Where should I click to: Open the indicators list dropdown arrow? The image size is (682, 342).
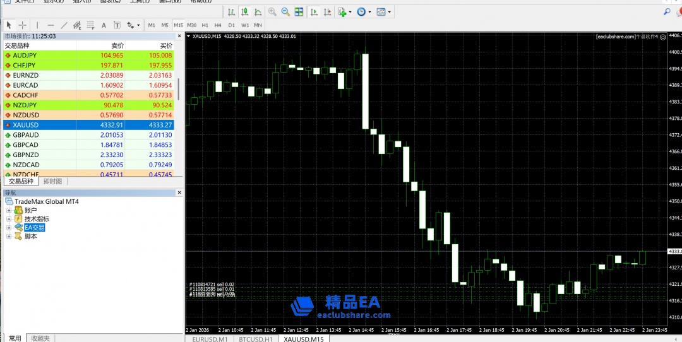click(x=349, y=11)
